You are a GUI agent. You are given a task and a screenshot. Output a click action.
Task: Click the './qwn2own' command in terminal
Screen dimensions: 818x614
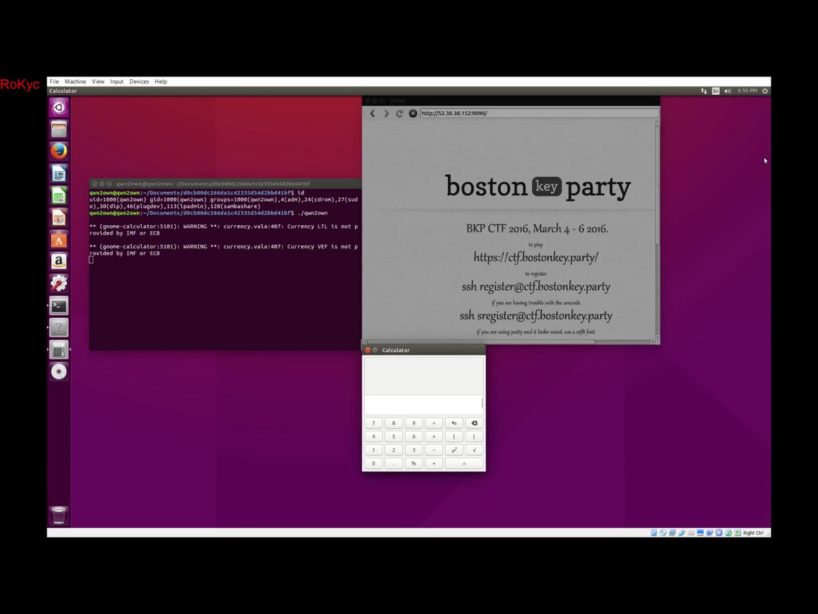click(312, 213)
